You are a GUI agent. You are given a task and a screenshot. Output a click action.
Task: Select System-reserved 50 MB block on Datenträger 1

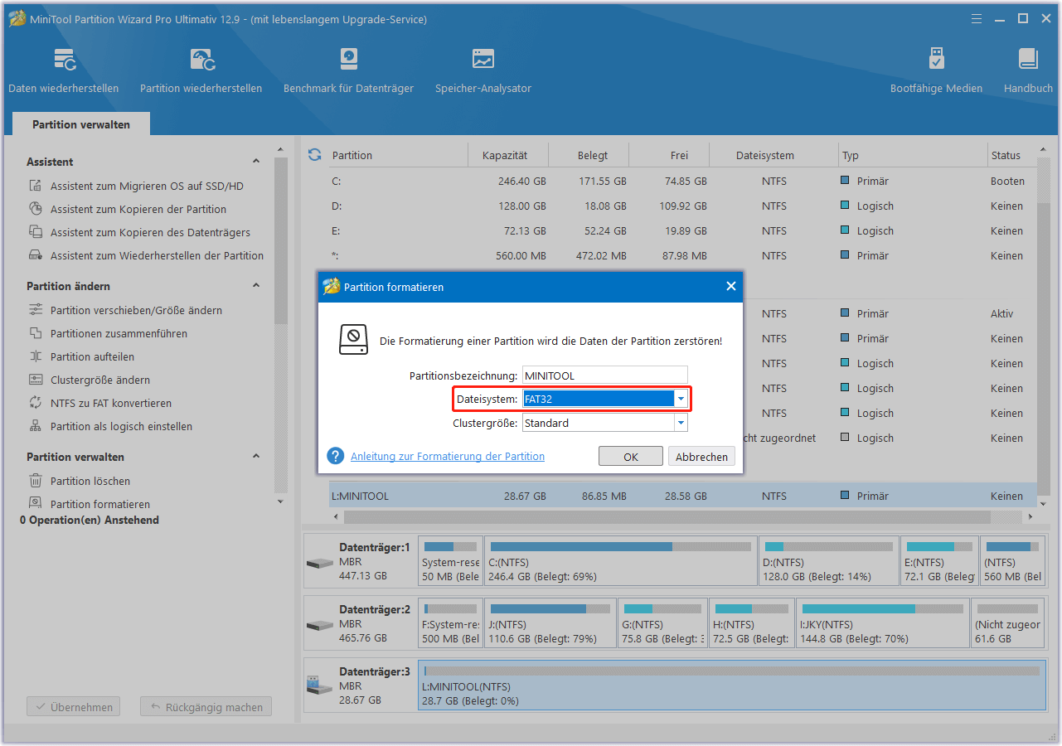pos(450,562)
